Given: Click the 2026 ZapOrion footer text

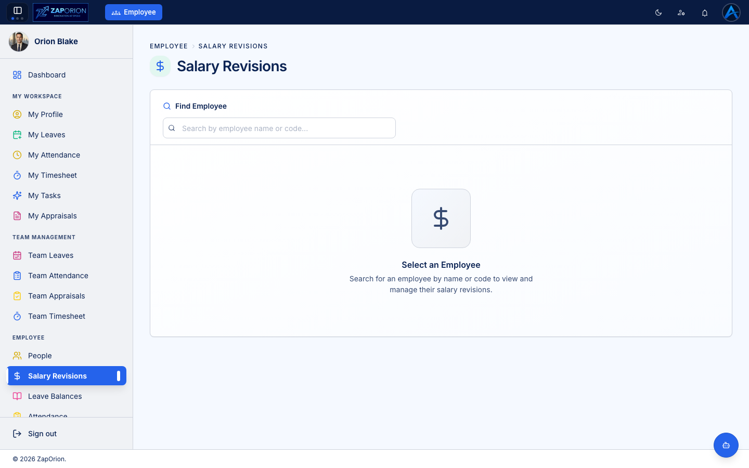Looking at the screenshot, I should point(40,459).
